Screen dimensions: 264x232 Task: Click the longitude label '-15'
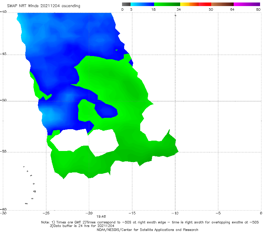[132, 213]
